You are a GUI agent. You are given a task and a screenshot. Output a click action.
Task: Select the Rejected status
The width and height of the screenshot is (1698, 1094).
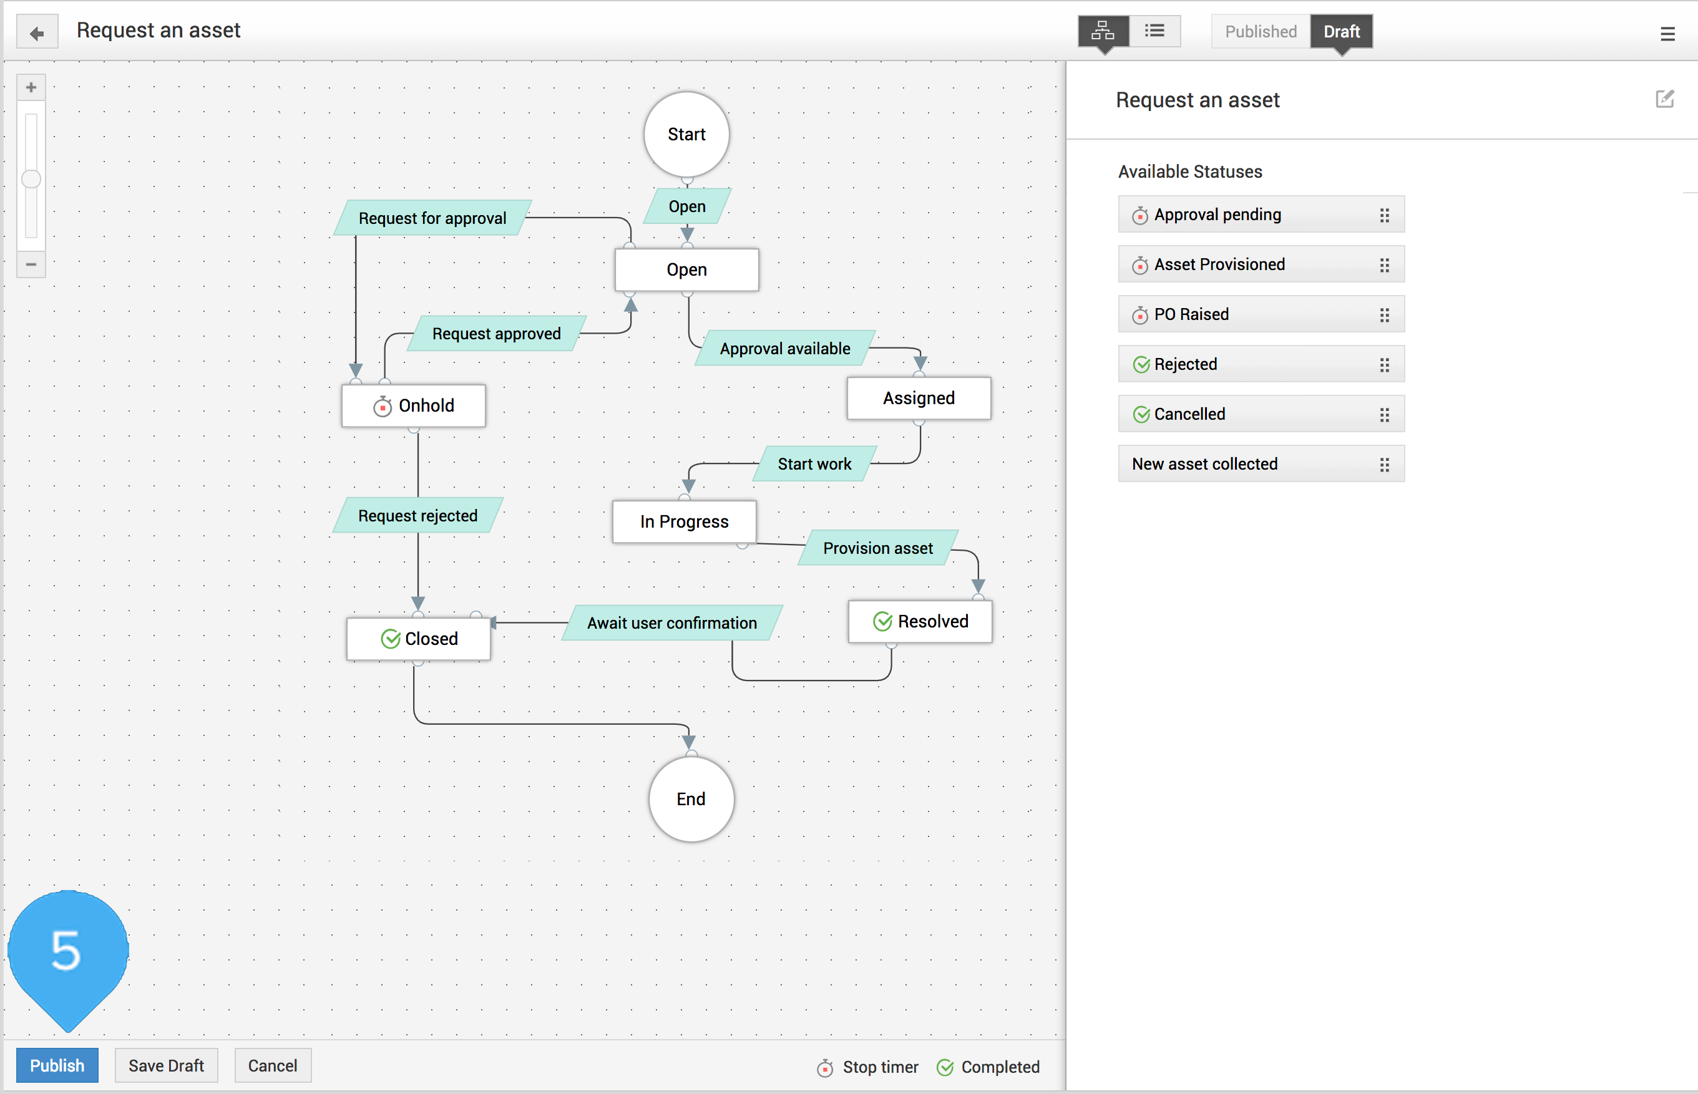coord(1261,364)
